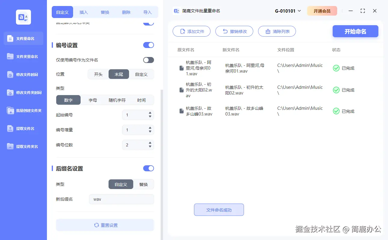
Task: Toggle the 后缀名设置 switch
Action: (149, 168)
